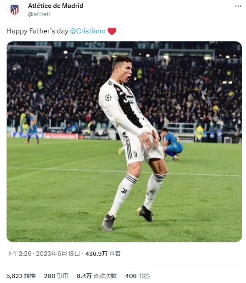This screenshot has width=246, height=283.
Task: Click the 转推 label
Action: click(x=30, y=276)
